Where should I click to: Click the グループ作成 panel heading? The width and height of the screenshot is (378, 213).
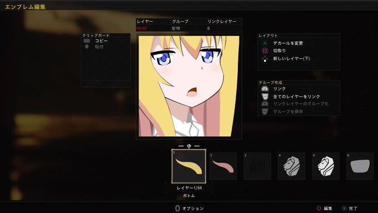point(270,82)
